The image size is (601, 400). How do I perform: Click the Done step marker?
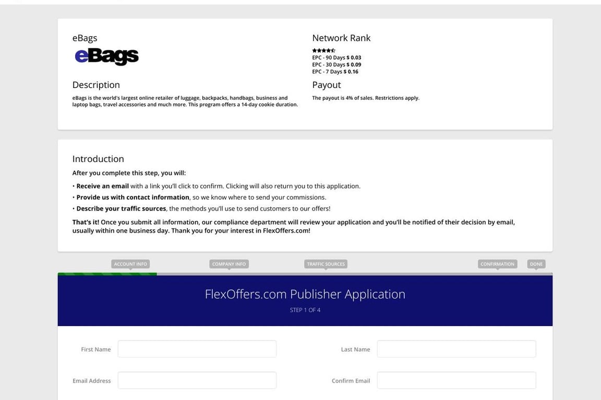pyautogui.click(x=536, y=264)
